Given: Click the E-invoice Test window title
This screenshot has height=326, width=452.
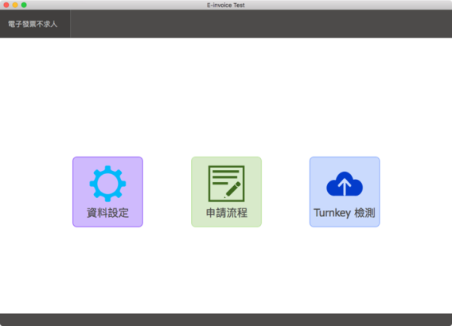Looking at the screenshot, I should [x=226, y=5].
